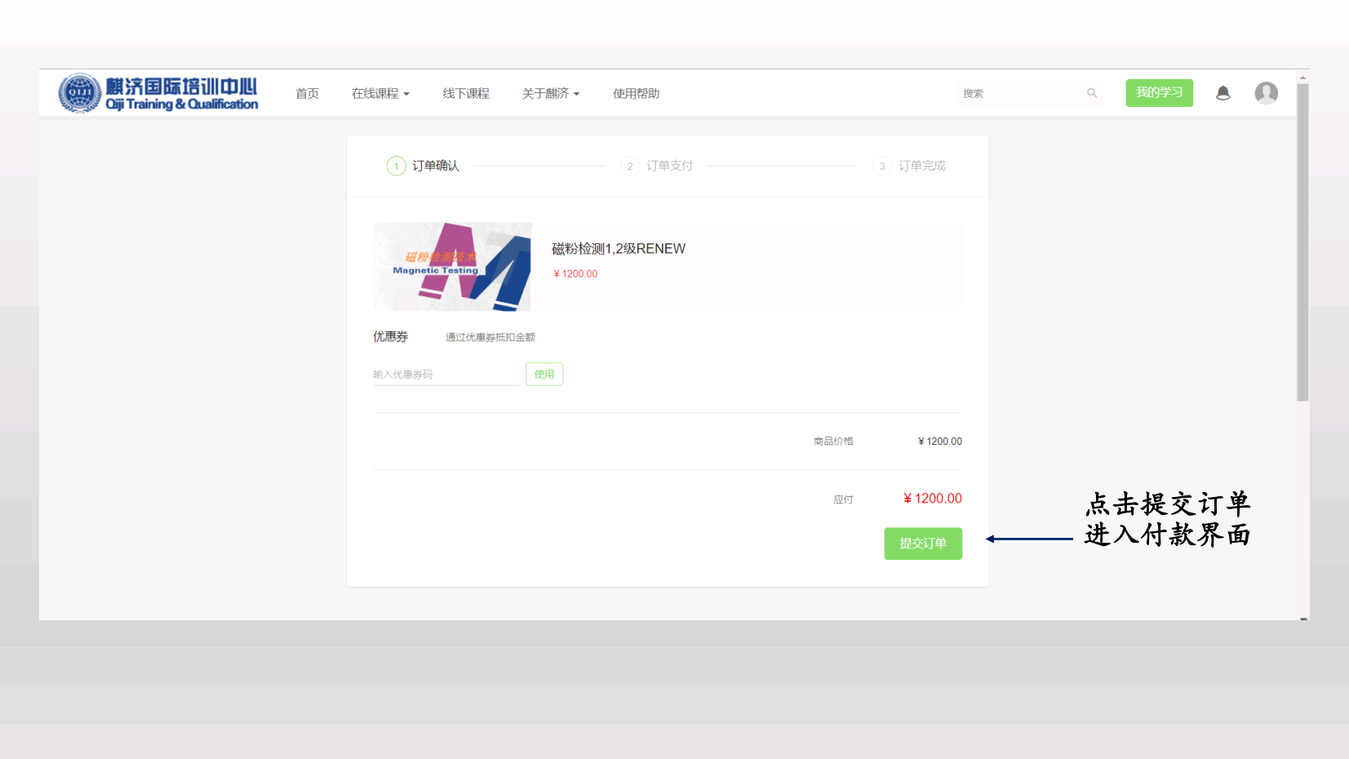Click the Qiji Training logo

click(x=158, y=94)
